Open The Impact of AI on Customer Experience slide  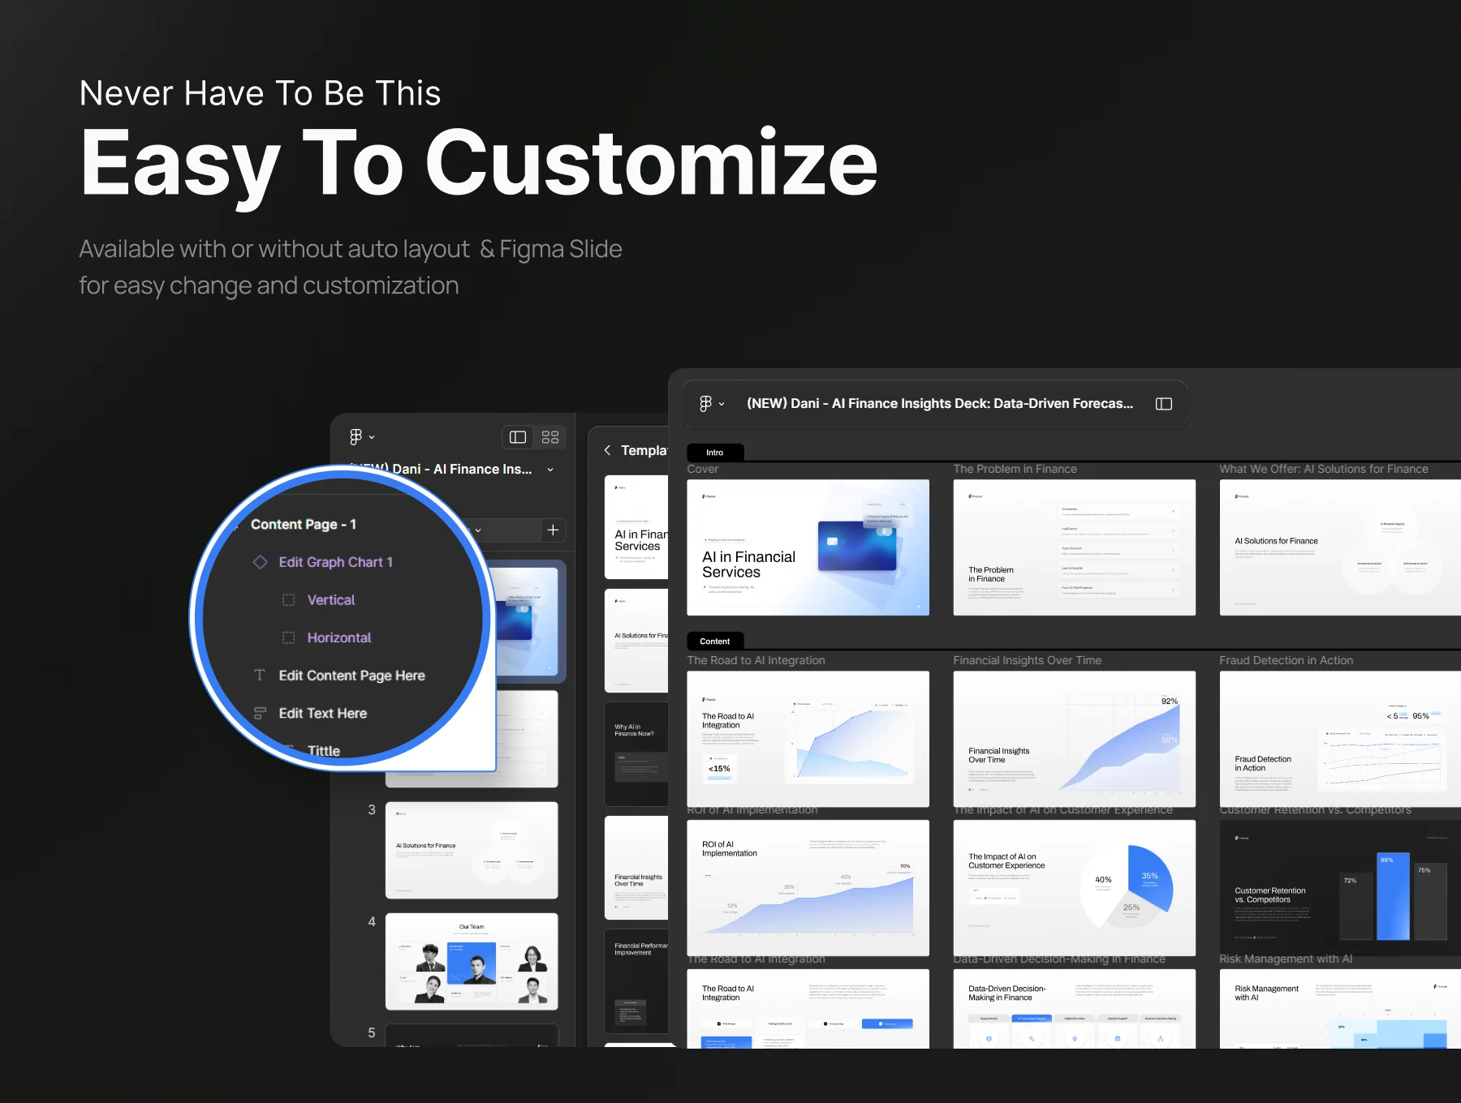[1075, 888]
